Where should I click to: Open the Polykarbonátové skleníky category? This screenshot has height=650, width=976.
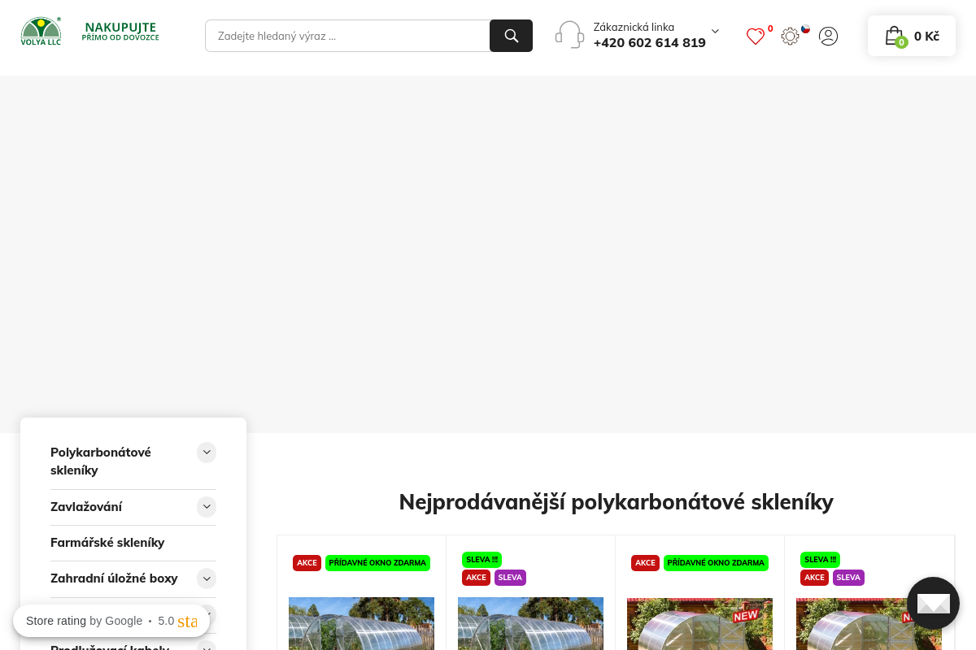[x=101, y=461]
